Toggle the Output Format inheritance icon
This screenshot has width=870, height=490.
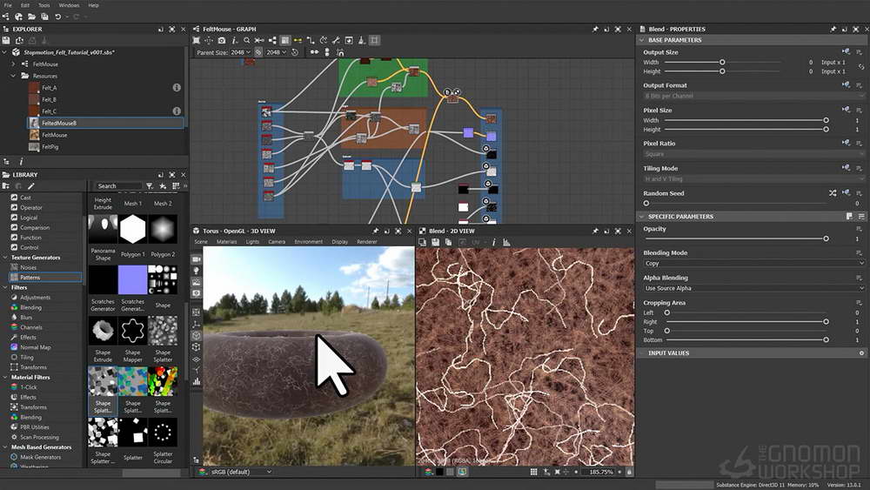846,85
